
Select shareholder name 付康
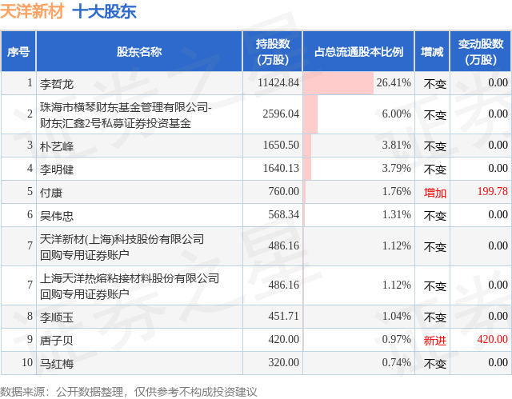pyautogui.click(x=51, y=193)
